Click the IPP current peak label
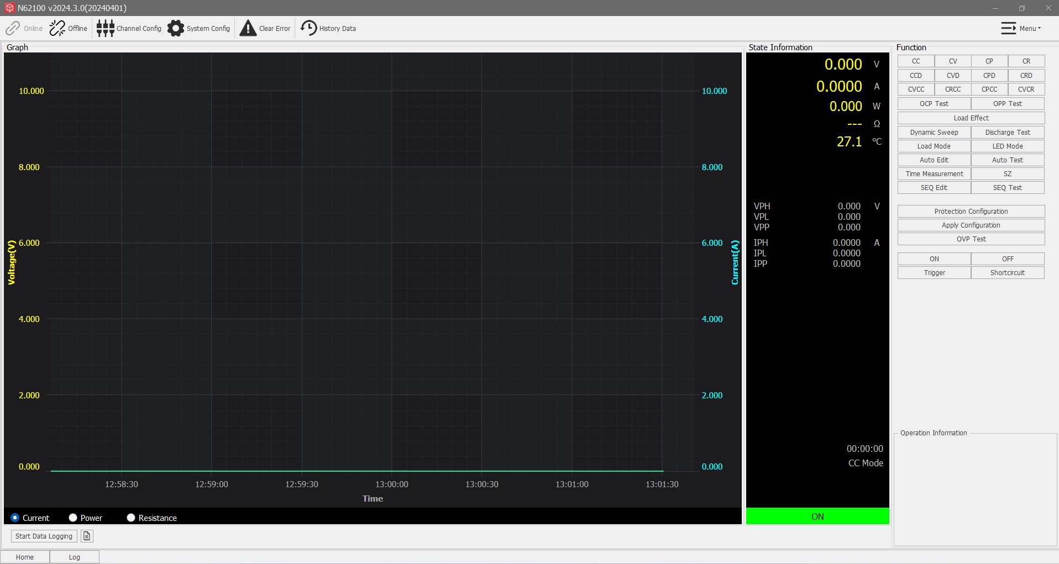 point(761,263)
